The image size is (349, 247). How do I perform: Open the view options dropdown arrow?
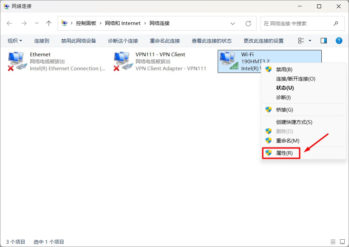[x=310, y=41]
